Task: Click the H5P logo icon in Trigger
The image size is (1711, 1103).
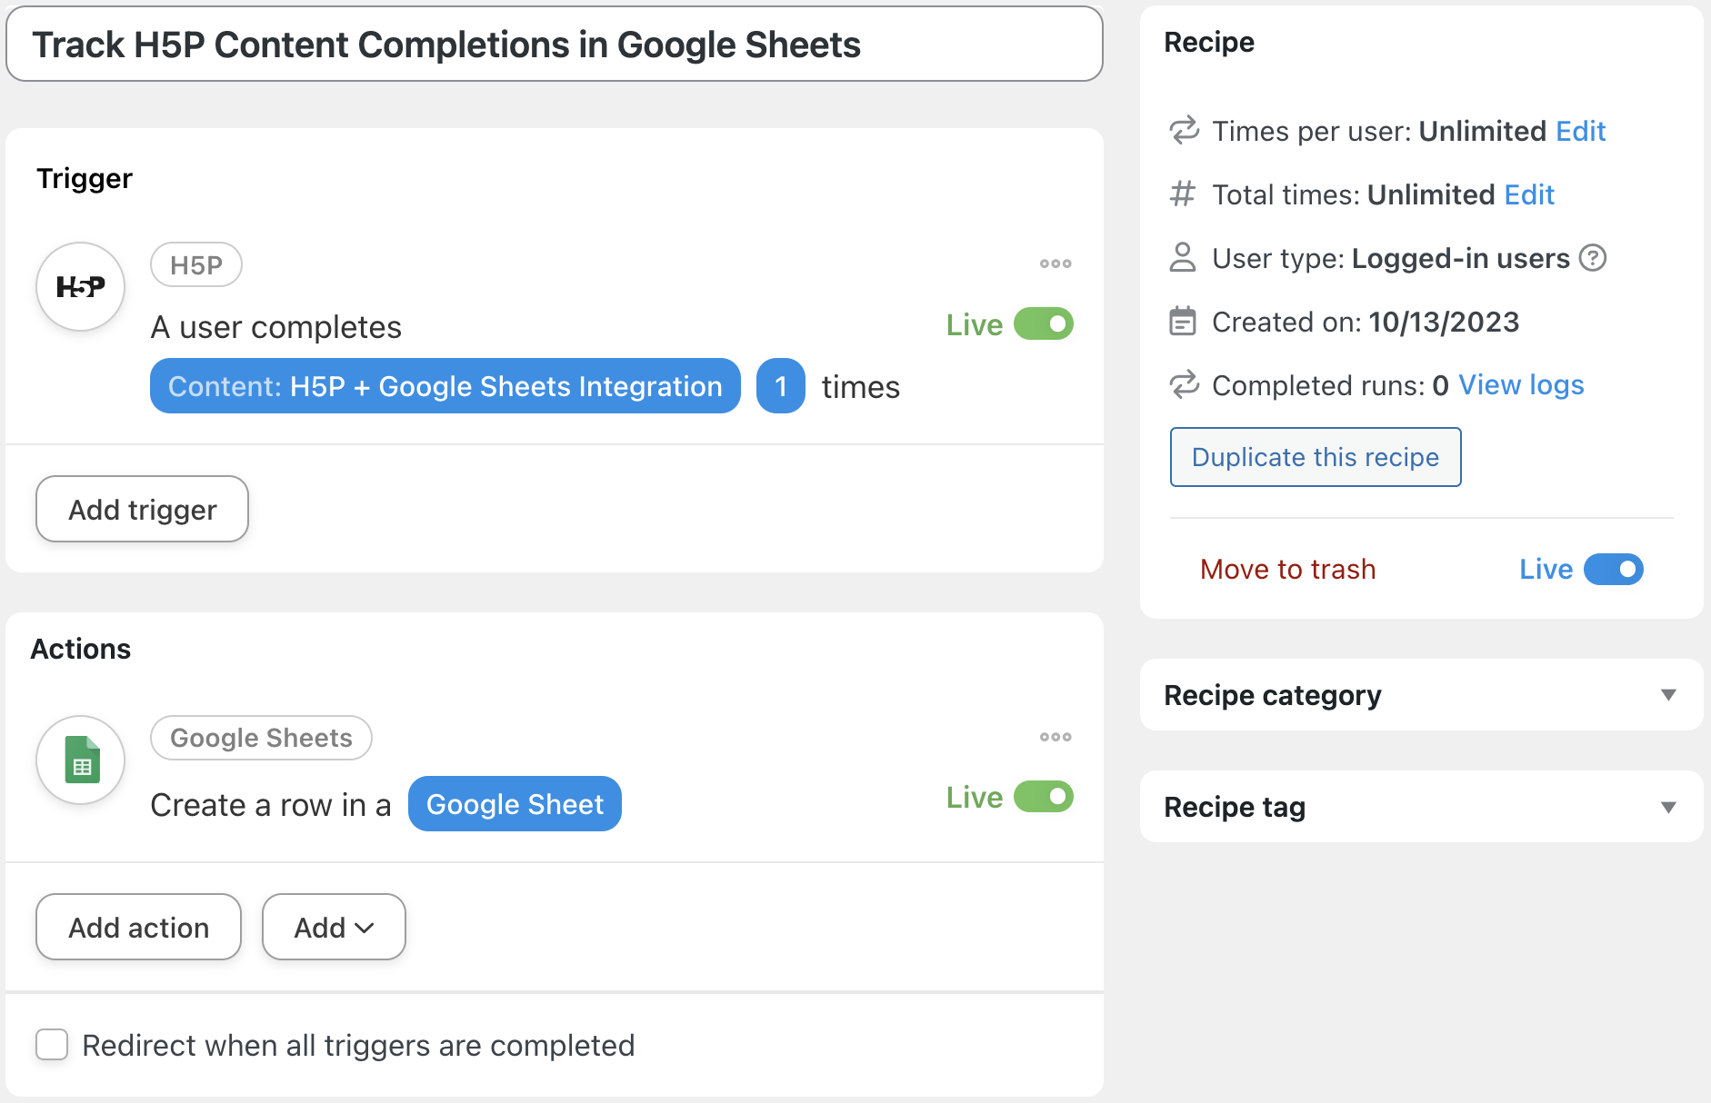Action: coord(81,287)
